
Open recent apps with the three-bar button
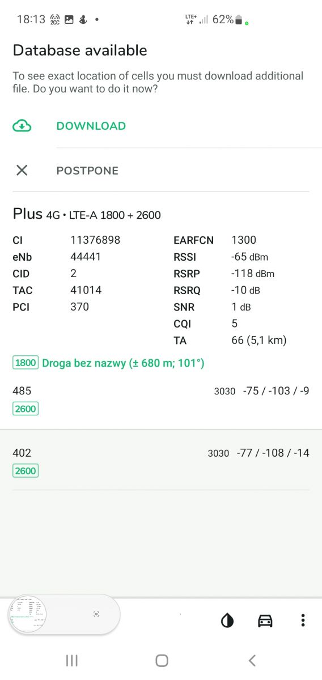point(71,660)
